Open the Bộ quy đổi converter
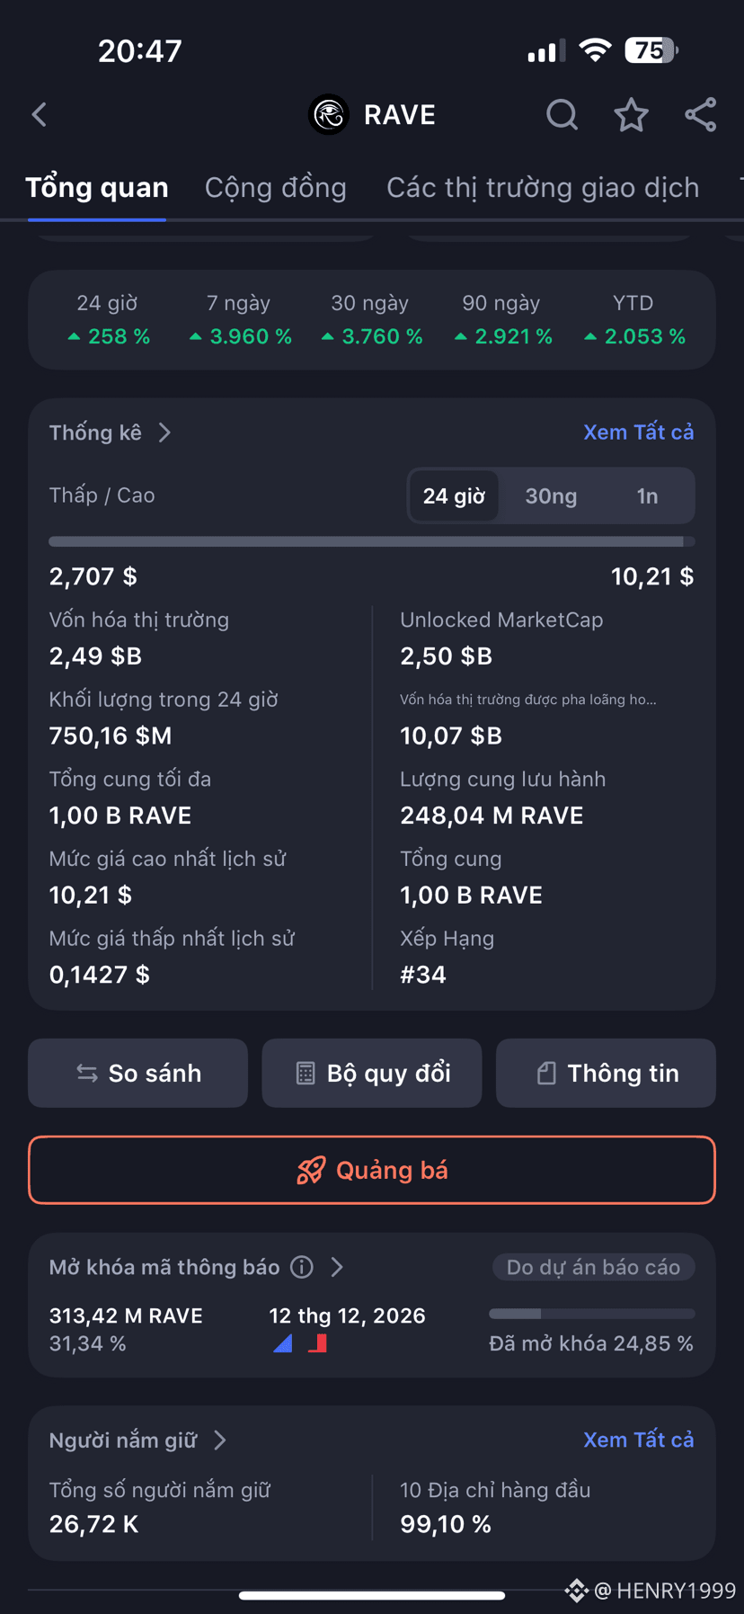Image resolution: width=744 pixels, height=1614 pixels. click(x=372, y=1073)
